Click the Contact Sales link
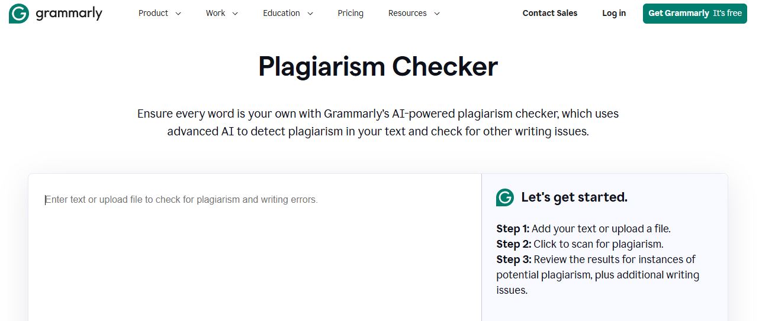This screenshot has height=321, width=759. tap(550, 13)
